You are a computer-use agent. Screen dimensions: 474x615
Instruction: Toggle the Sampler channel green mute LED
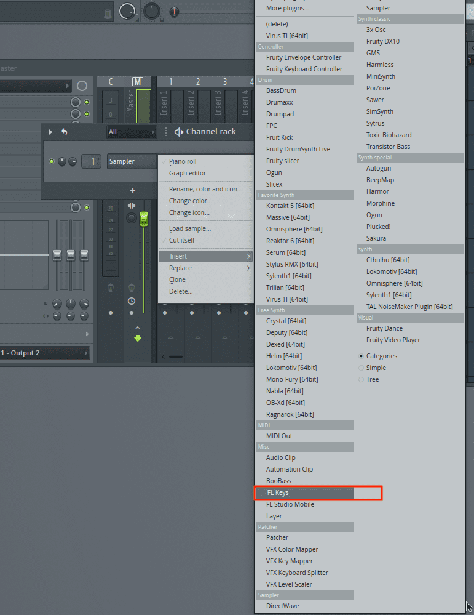51,161
